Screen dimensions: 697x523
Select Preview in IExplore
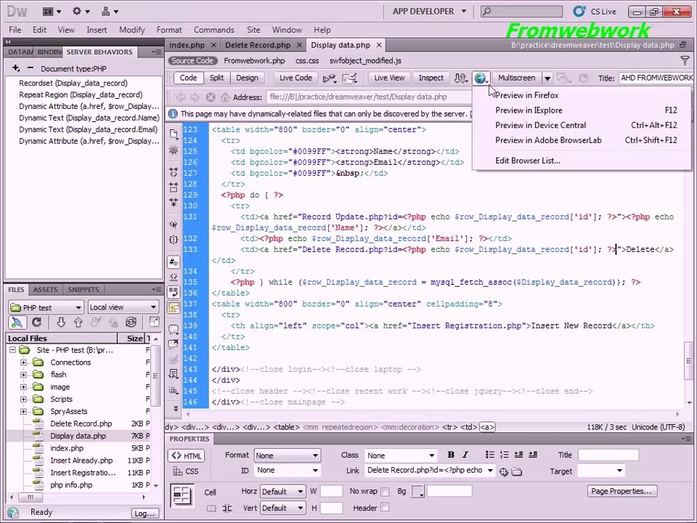click(529, 110)
